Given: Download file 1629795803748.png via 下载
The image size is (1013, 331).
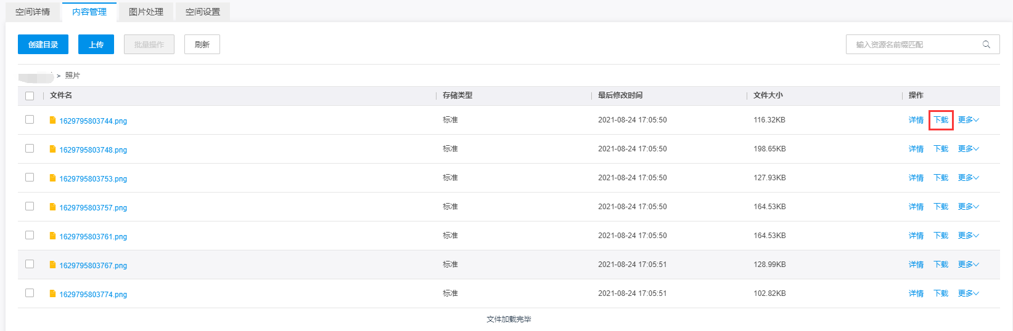Looking at the screenshot, I should [x=941, y=149].
